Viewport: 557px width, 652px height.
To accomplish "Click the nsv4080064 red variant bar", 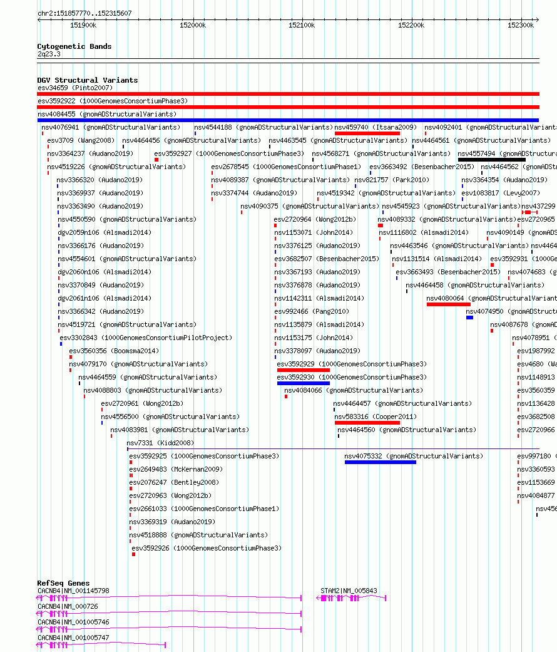I will tap(449, 304).
